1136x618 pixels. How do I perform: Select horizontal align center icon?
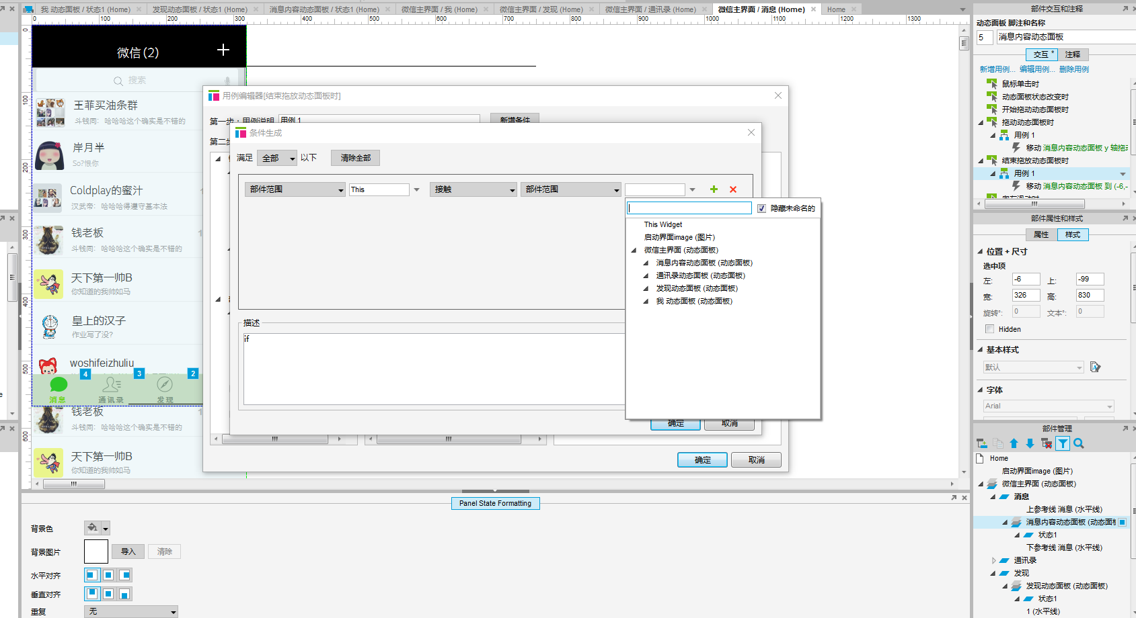tap(108, 575)
